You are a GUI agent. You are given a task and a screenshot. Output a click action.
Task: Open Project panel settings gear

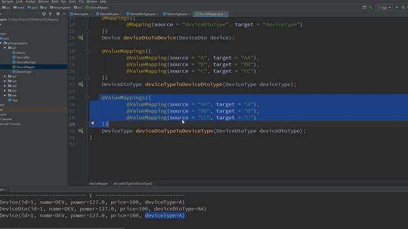click(x=58, y=14)
